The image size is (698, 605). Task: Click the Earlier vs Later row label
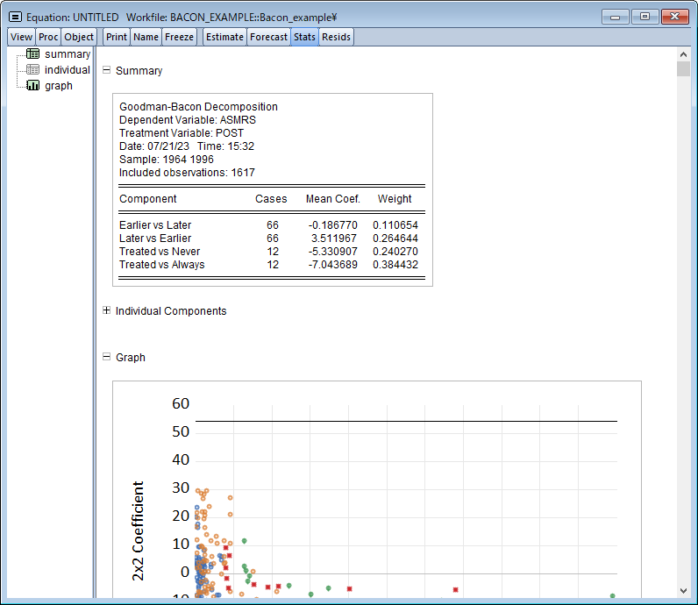coord(155,225)
